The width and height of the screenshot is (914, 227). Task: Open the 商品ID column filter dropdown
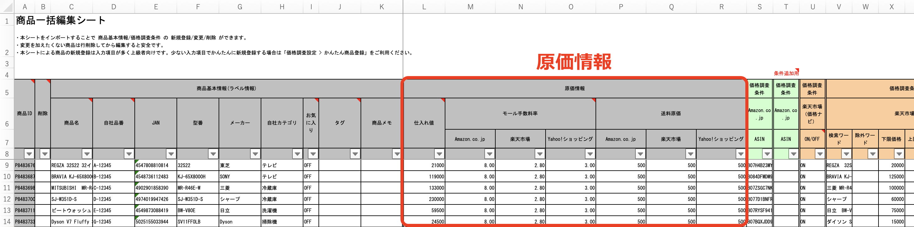tap(29, 154)
